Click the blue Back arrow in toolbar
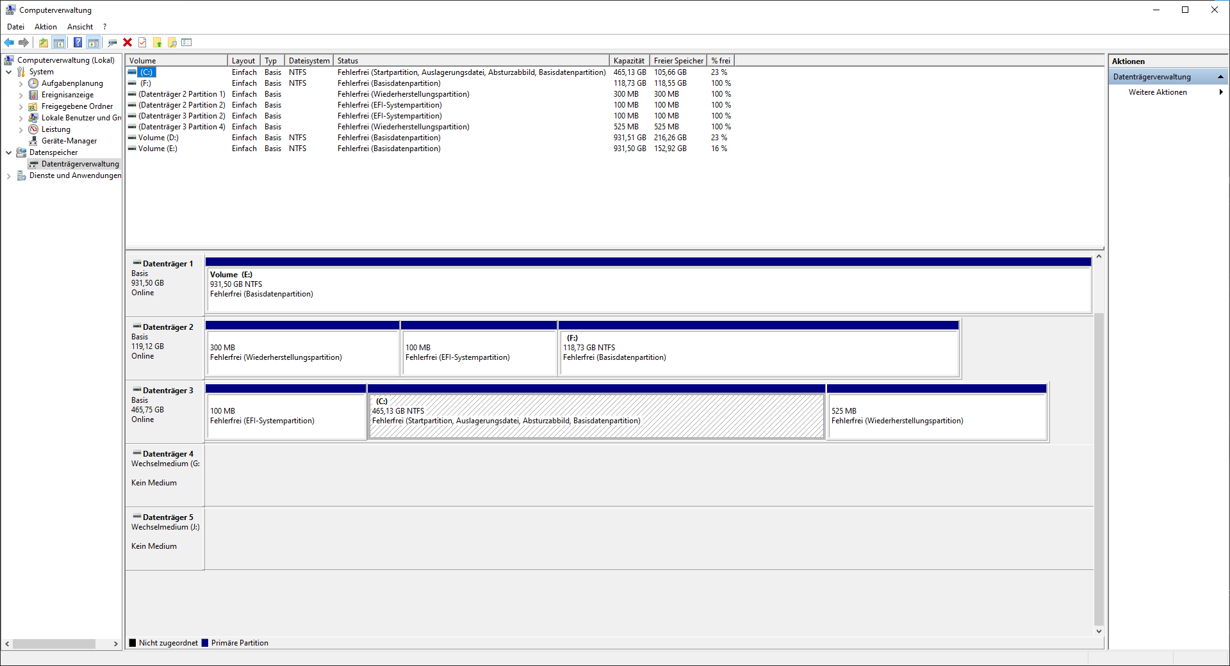Screen dimensions: 1230x666 pos(9,43)
